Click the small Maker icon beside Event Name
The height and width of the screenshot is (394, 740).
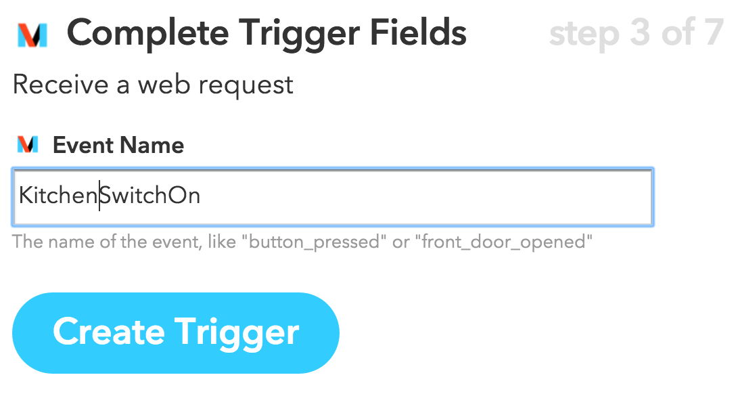pos(27,144)
